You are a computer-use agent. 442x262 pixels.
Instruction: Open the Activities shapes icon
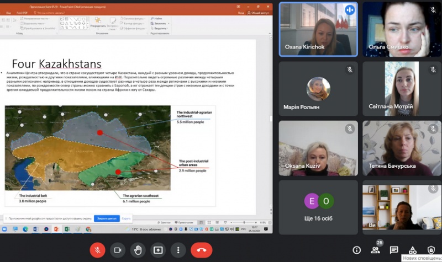[x=413, y=250]
